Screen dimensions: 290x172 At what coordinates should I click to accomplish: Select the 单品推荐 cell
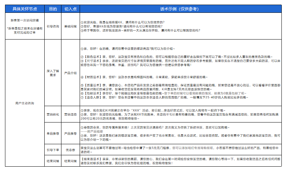(x=53, y=134)
